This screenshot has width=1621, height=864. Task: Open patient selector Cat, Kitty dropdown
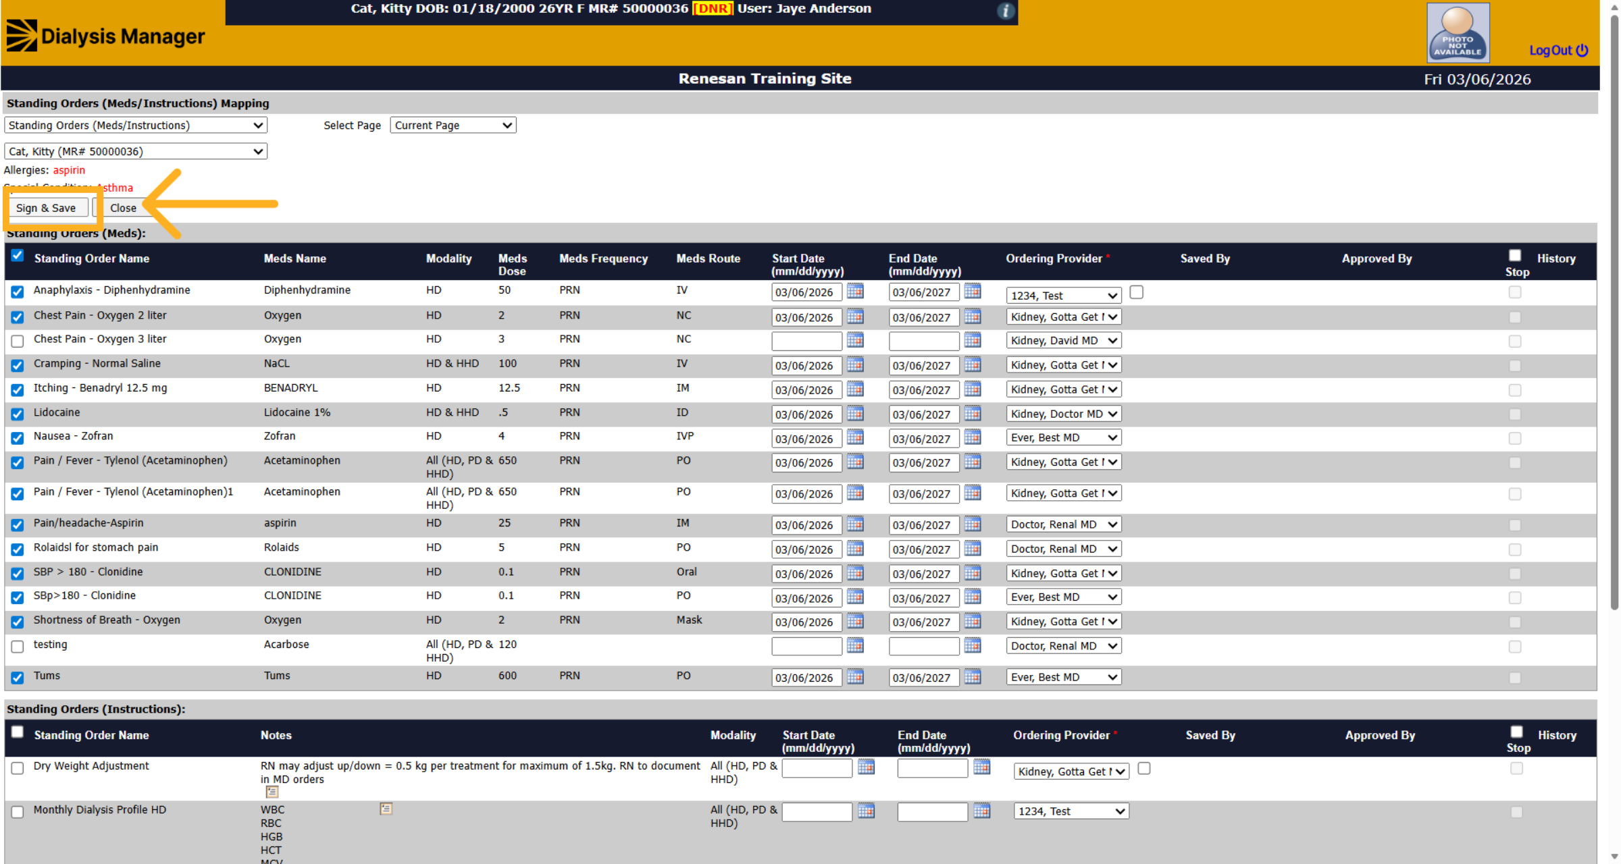[136, 152]
